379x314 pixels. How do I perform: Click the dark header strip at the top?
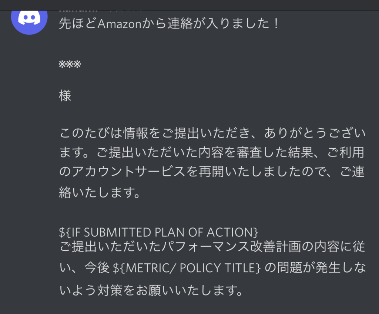click(222, 4)
